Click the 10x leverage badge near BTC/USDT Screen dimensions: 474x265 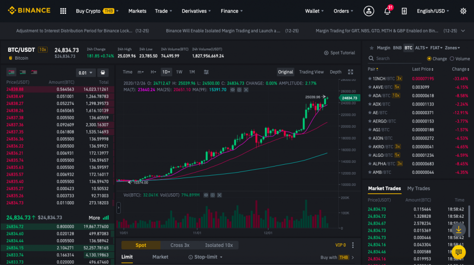pos(43,49)
